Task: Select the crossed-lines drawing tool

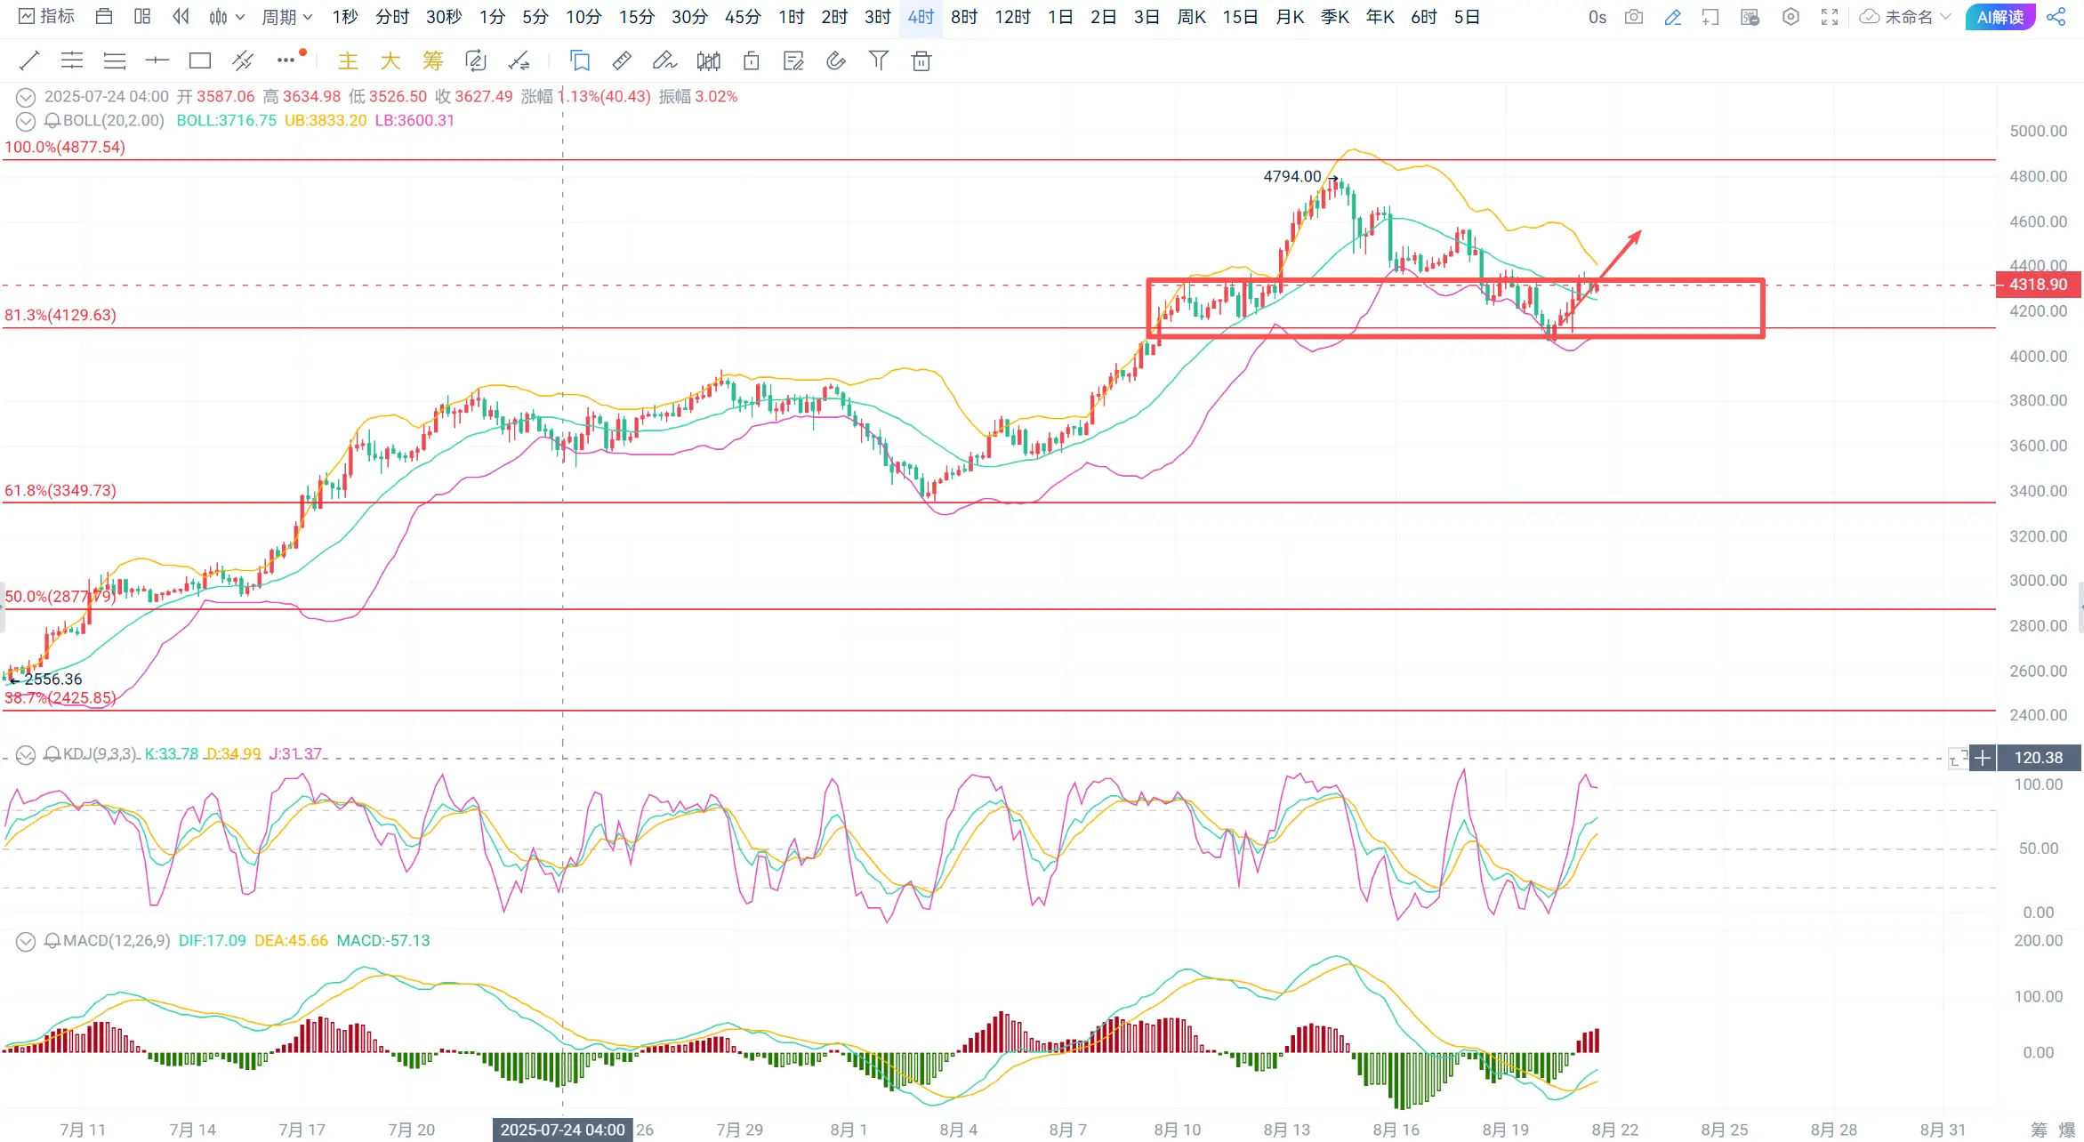Action: 243,60
